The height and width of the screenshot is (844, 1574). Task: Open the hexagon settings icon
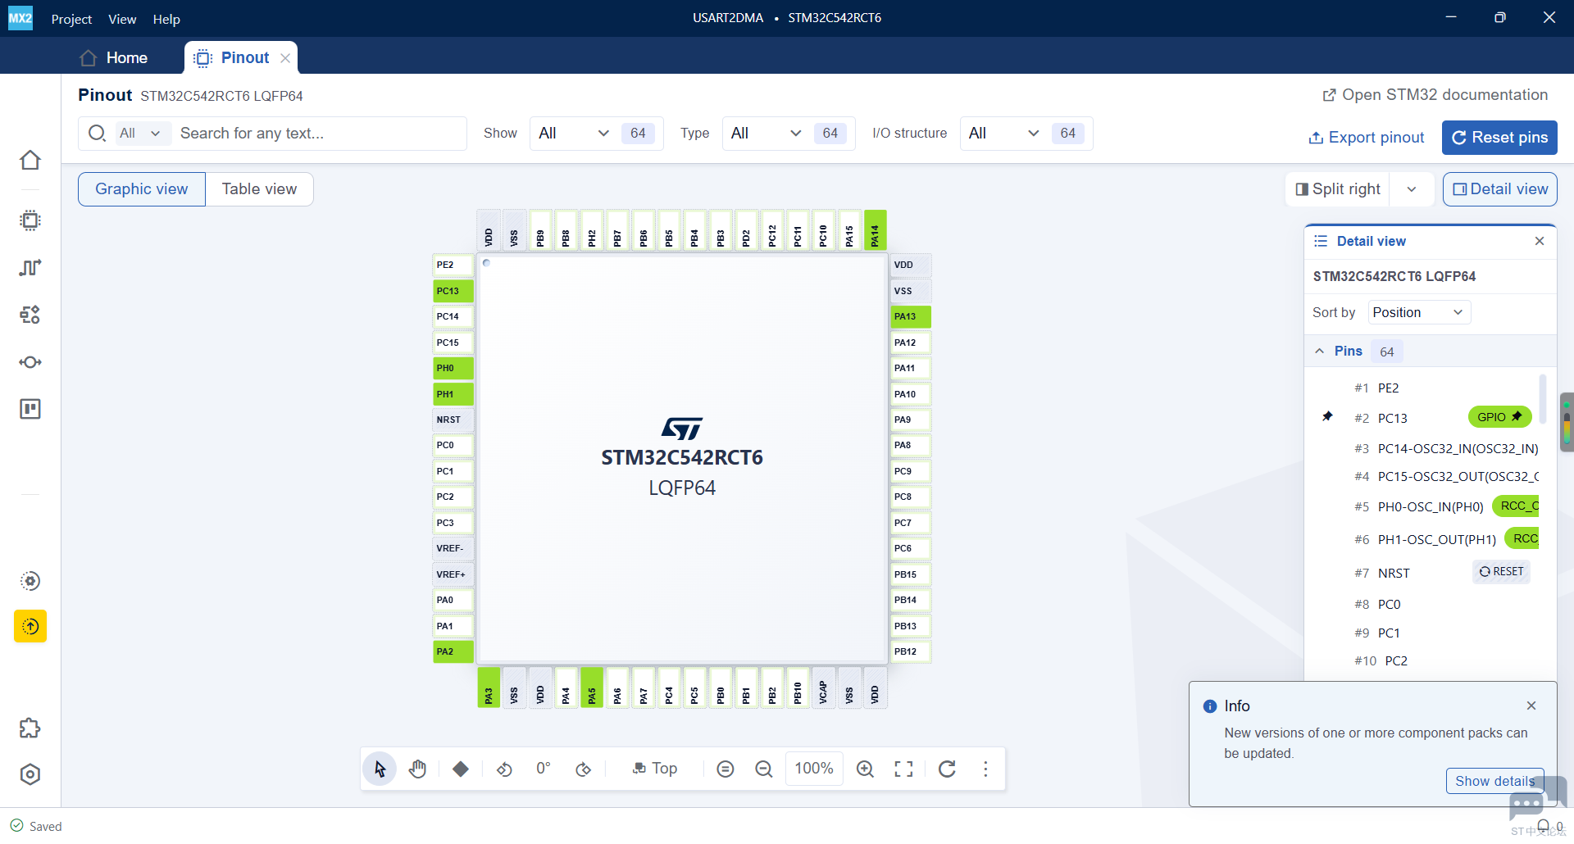(x=30, y=774)
